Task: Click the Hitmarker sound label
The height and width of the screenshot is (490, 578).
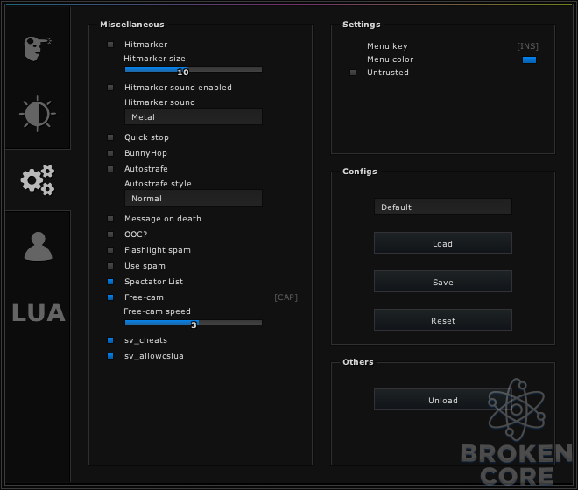Action: point(159,102)
